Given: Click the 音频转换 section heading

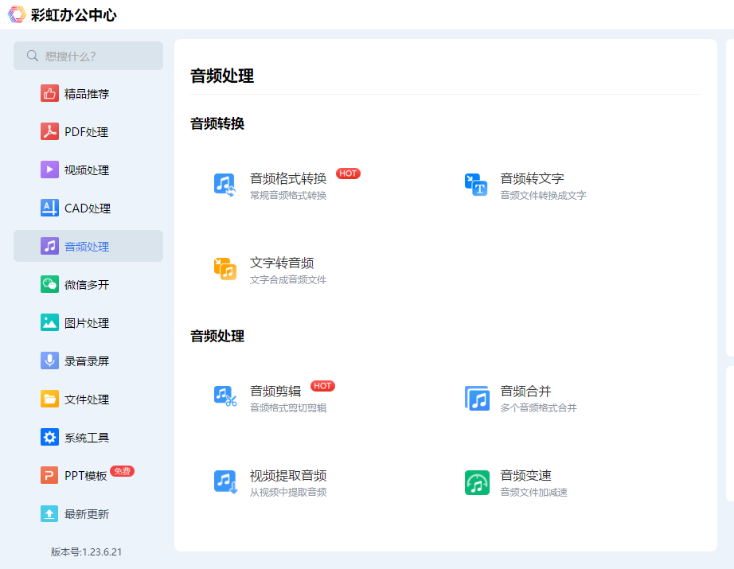Looking at the screenshot, I should pos(217,123).
